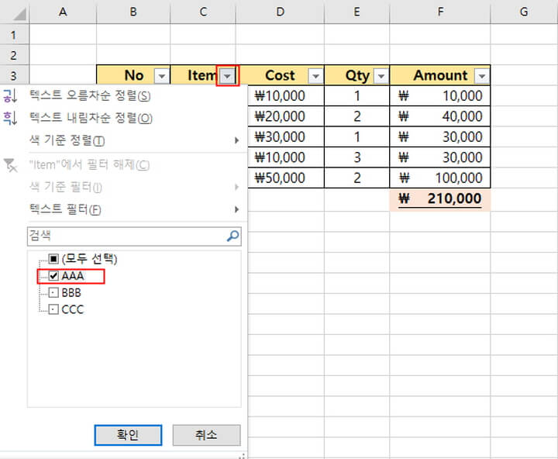Viewport: 558px width, 459px height.
Task: Check the BBB checkbox
Action: pyautogui.click(x=53, y=293)
